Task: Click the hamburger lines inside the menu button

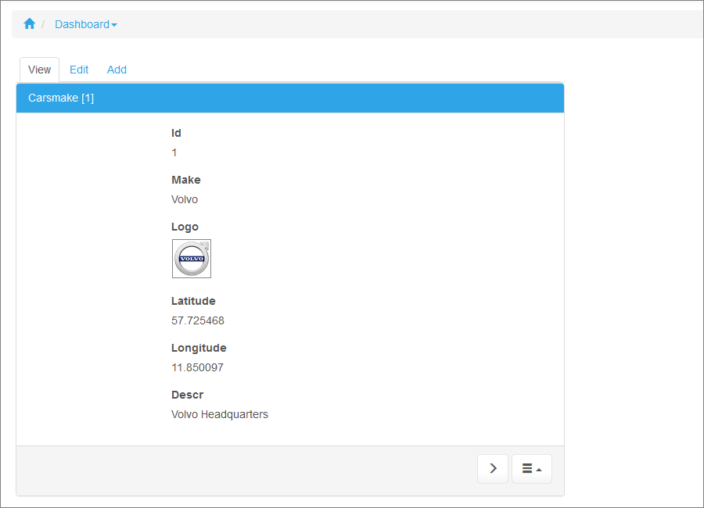Action: tap(528, 468)
